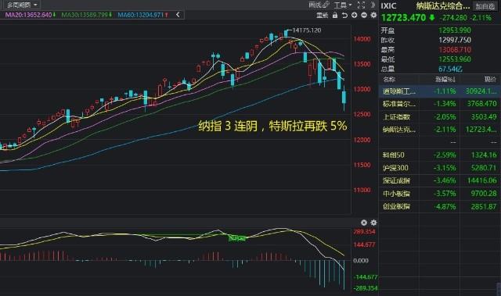
Task: Select the 沪深300 row
Action: [x=440, y=168]
